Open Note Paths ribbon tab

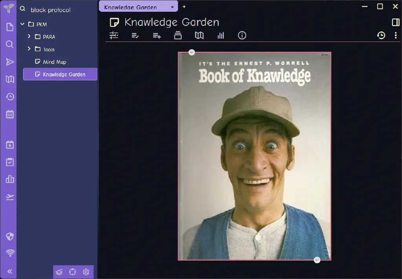pos(178,35)
